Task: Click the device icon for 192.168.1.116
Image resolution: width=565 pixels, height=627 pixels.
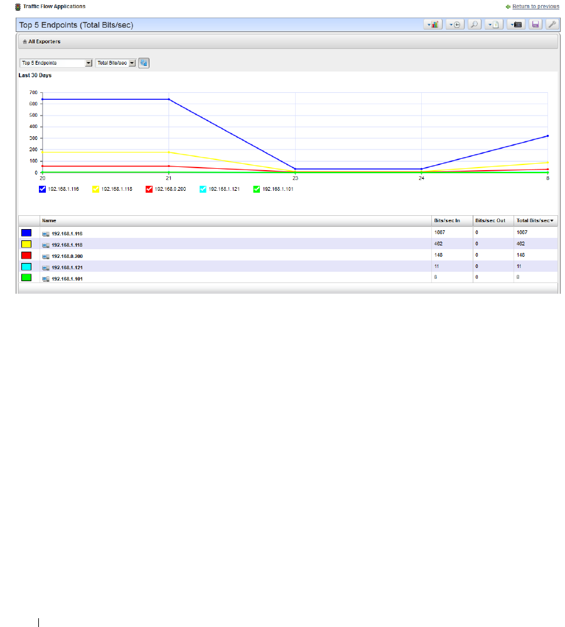Action: click(x=46, y=234)
